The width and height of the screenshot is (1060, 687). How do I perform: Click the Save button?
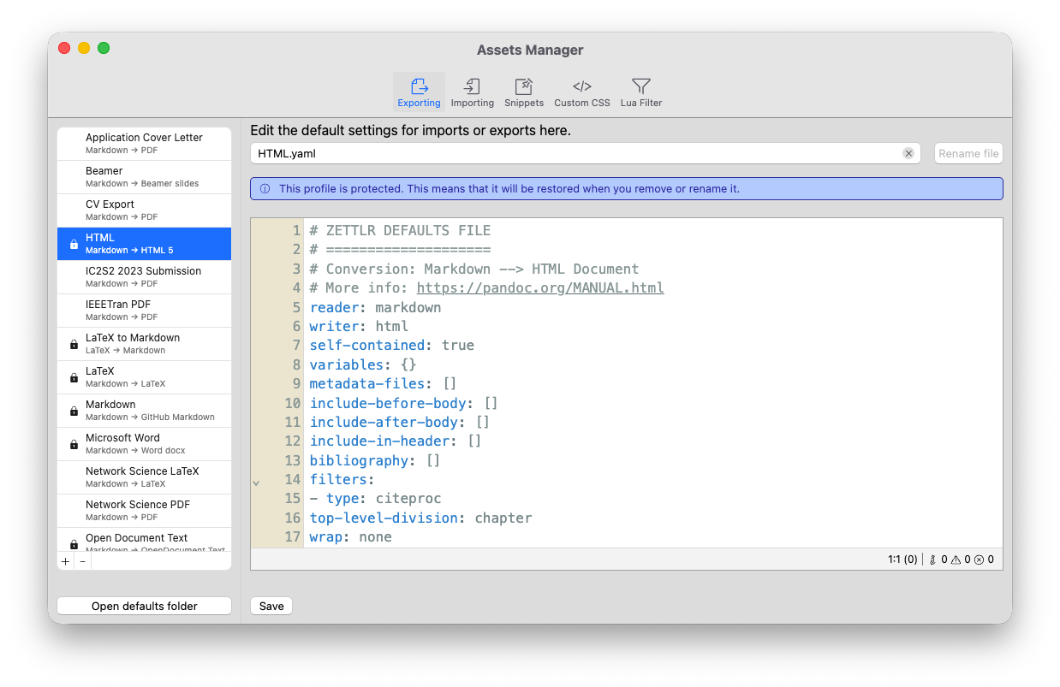tap(271, 606)
